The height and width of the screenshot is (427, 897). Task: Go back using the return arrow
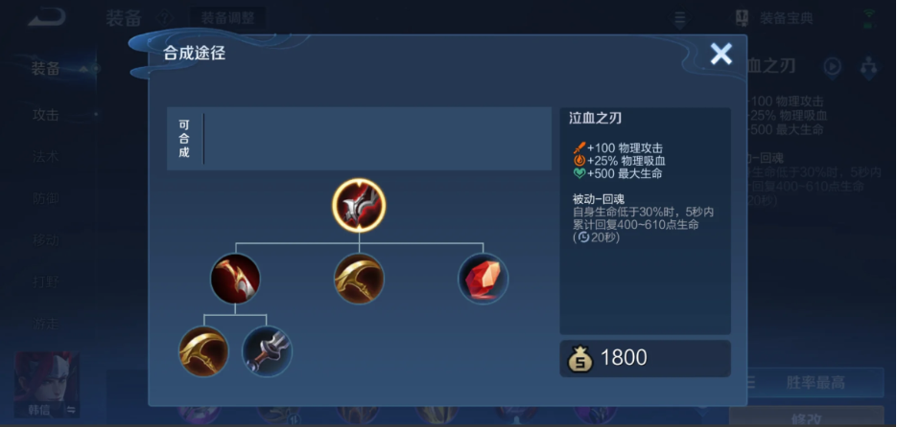[47, 17]
